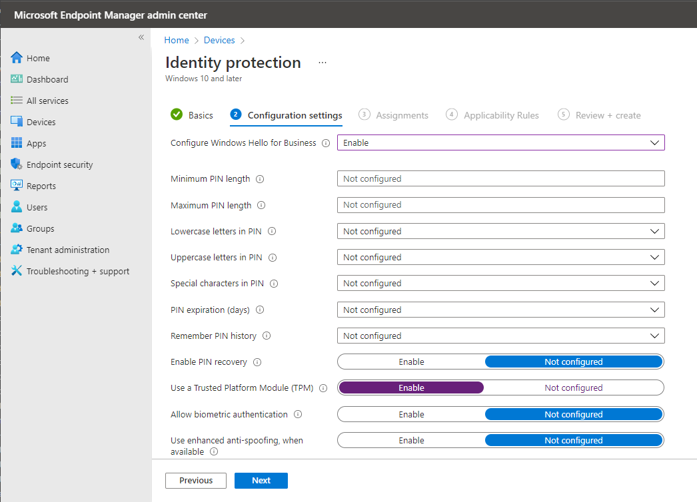Open the Devices sidebar icon
Viewport: 697px width, 502px height.
(x=17, y=122)
